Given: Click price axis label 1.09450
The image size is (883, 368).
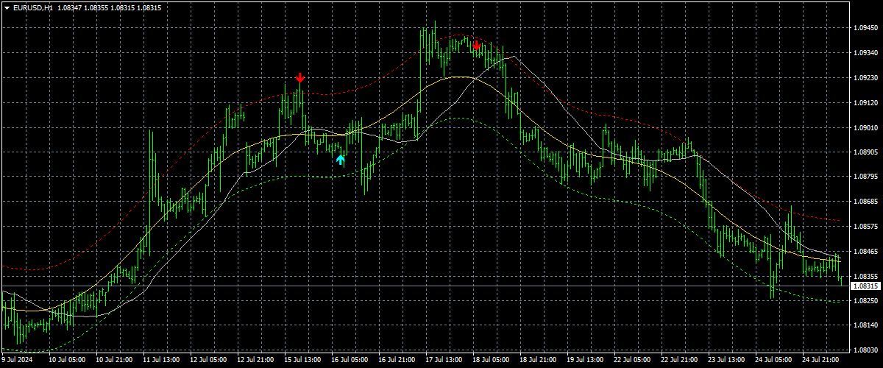Looking at the screenshot, I should point(865,28).
